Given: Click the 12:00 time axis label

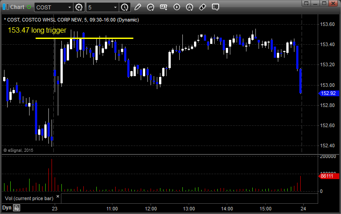Looking at the screenshot, I should (x=151, y=209).
